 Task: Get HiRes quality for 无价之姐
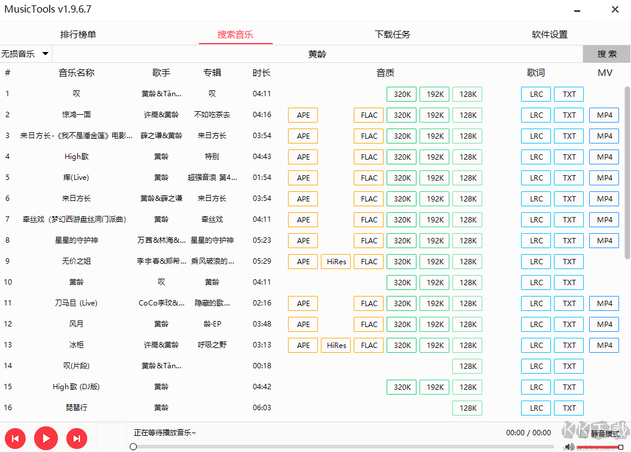335,261
